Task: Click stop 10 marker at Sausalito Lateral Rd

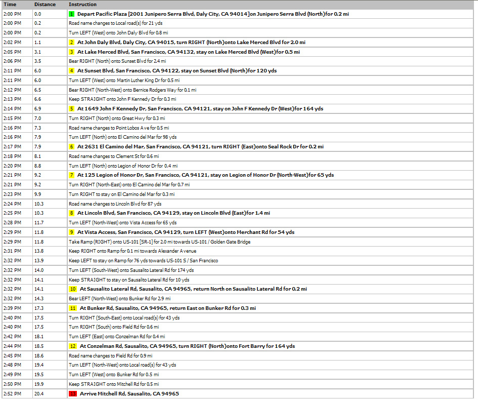Action: 73,289
